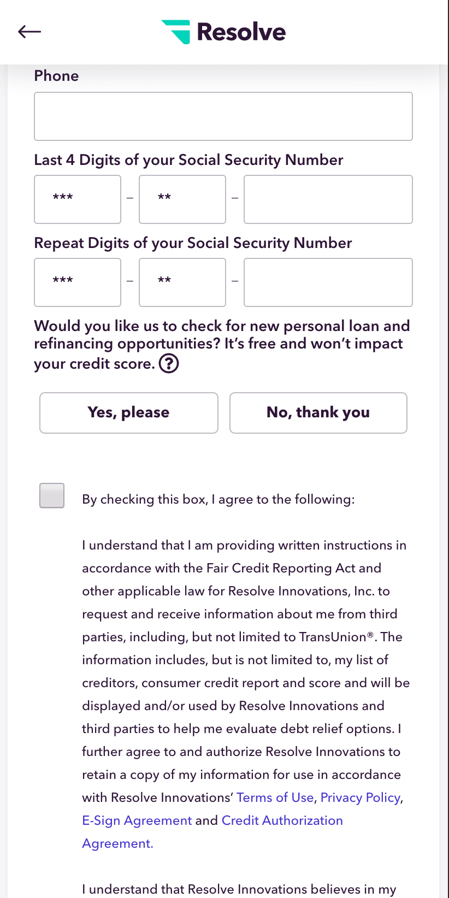Click the Resolve logo in the header

point(223,32)
